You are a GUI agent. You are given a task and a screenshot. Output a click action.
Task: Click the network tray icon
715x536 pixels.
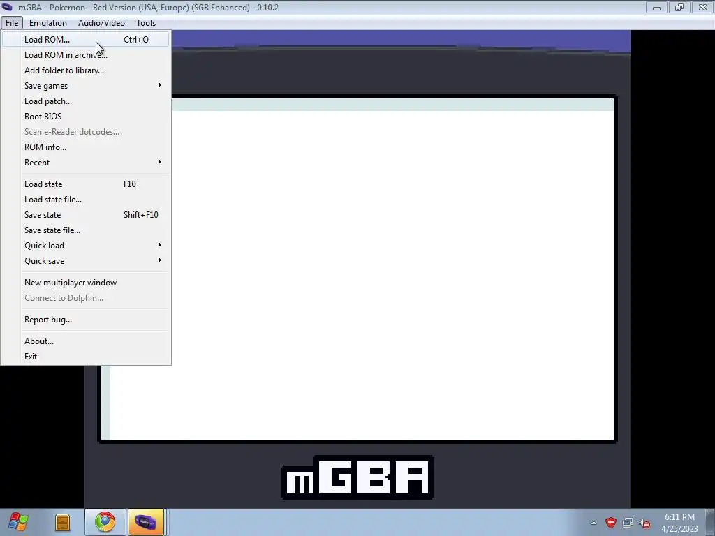628,523
